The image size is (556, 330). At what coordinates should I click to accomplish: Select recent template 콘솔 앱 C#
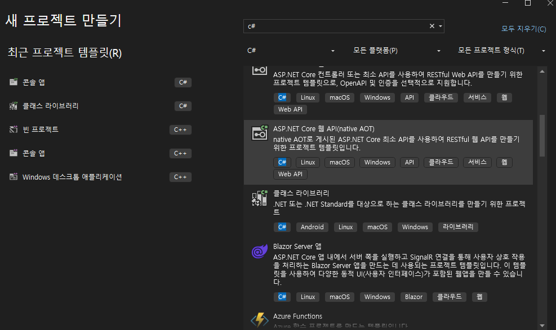pyautogui.click(x=100, y=82)
